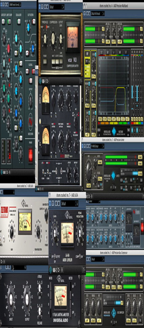Click the THRESHOLD knob on VCA VU

tap(45, 38)
